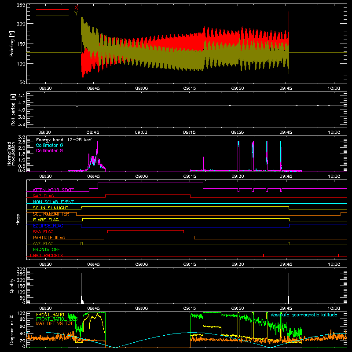Click 08:30 below the Flags panel
Viewport: 352px width, 352px height.
(x=45, y=264)
